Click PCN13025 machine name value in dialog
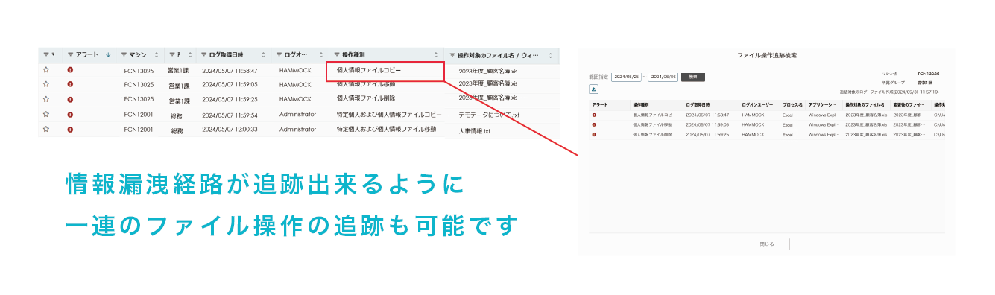 (929, 74)
